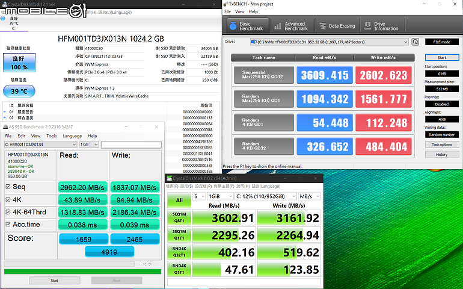This screenshot has width=463, height=289.
Task: Click the Start position 0 MB field
Action: coord(442,73)
